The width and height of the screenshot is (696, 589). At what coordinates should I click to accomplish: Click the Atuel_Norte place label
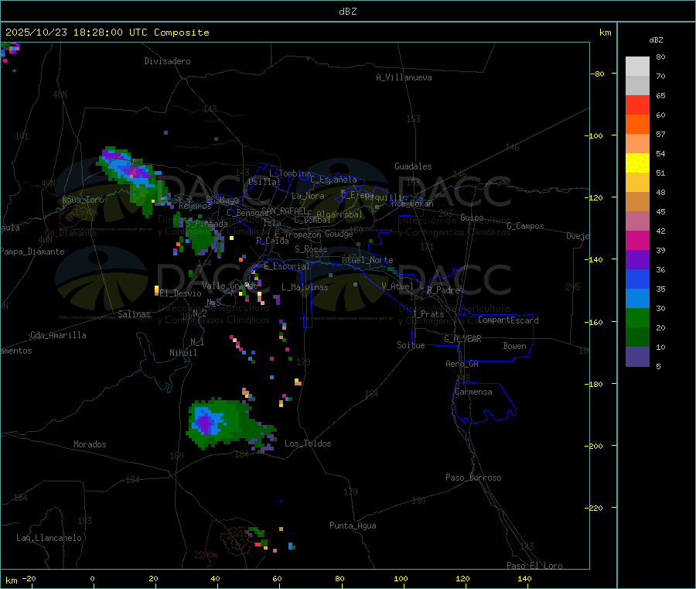pyautogui.click(x=367, y=260)
